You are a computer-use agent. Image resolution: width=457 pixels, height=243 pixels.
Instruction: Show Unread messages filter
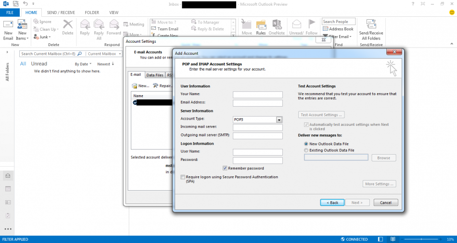[x=39, y=64]
